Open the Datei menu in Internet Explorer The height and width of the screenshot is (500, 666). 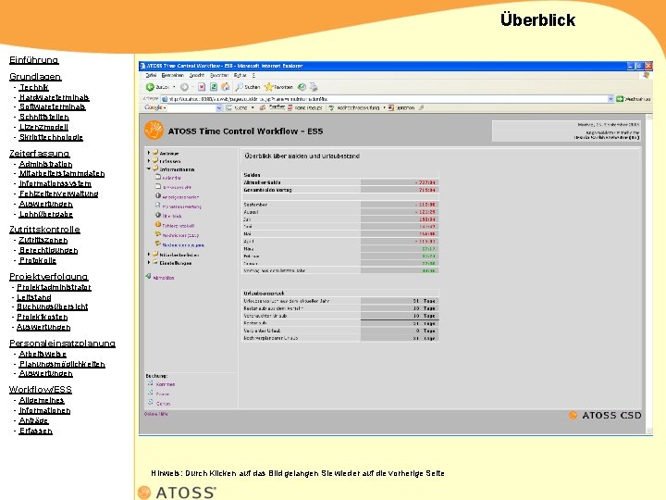coord(151,75)
